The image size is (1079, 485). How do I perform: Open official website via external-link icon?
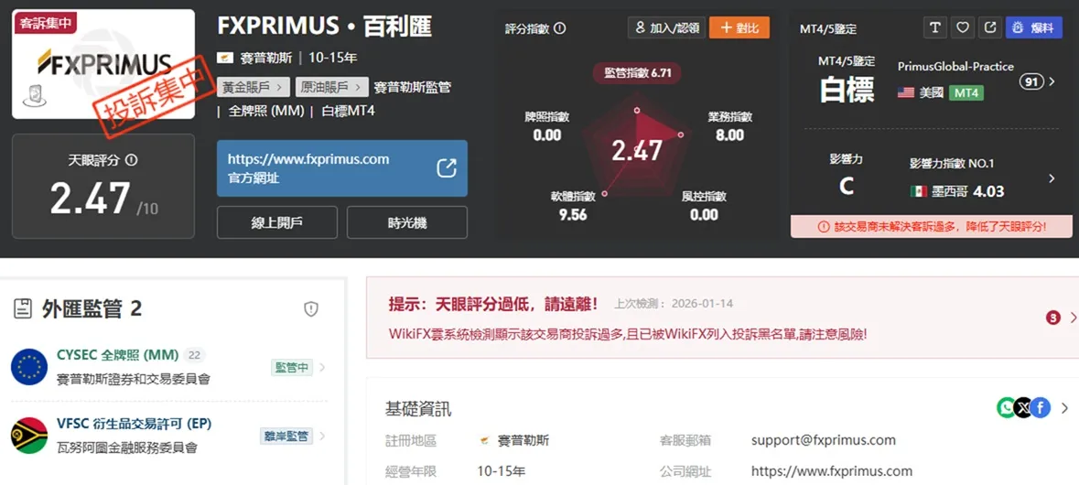pyautogui.click(x=447, y=167)
